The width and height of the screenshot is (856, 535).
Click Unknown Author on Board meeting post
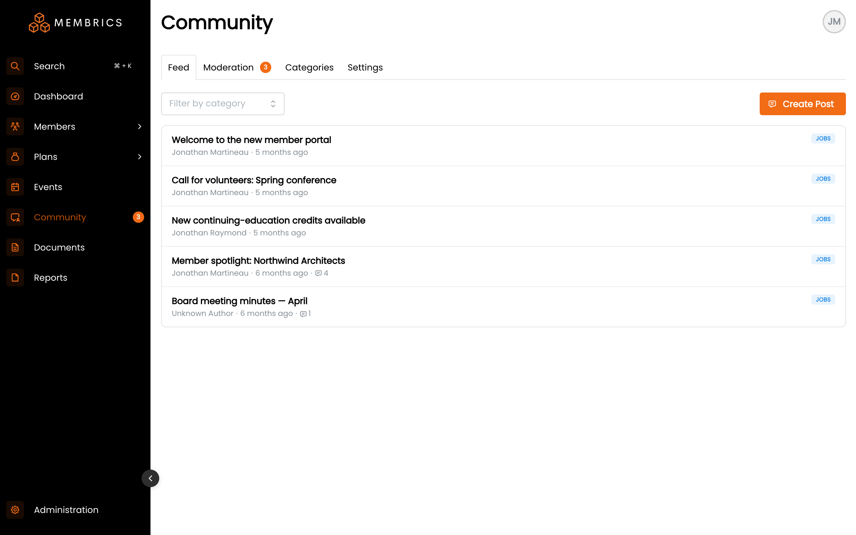click(x=202, y=313)
